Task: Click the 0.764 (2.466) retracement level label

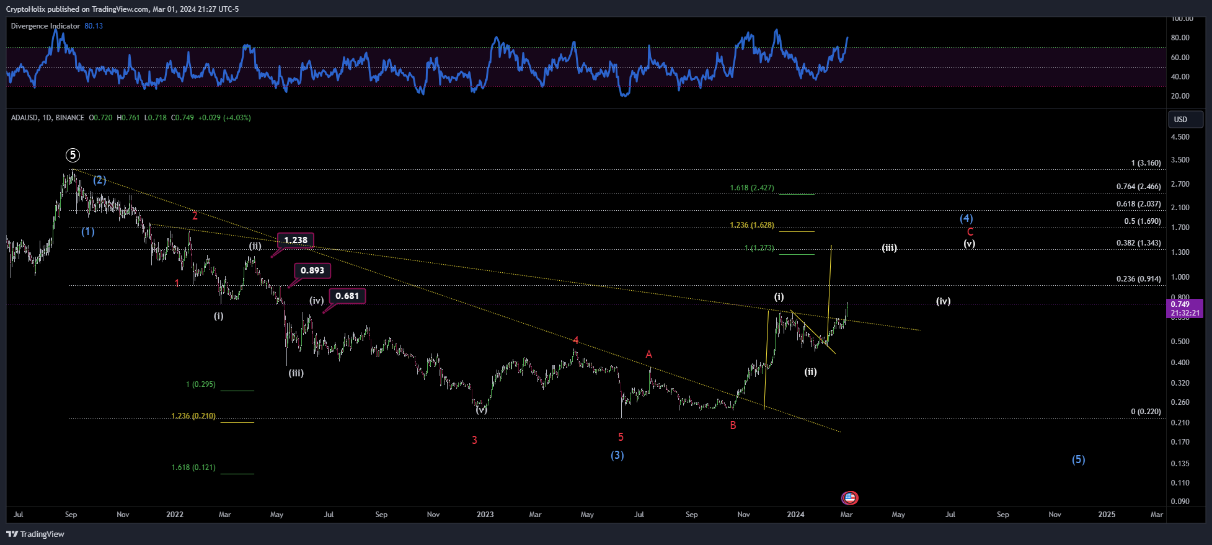Action: point(1138,187)
